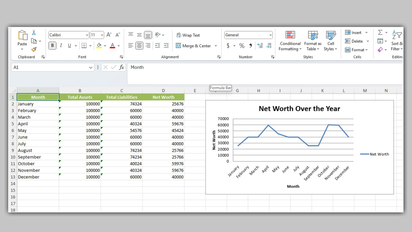The width and height of the screenshot is (412, 232).
Task: Open Alignment settings dialog launcher
Action: coord(219,57)
